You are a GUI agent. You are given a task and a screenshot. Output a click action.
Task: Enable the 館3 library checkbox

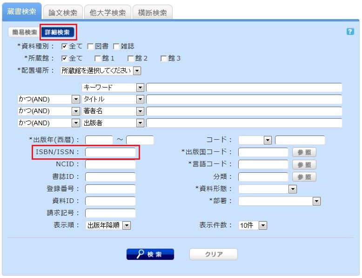(164, 59)
